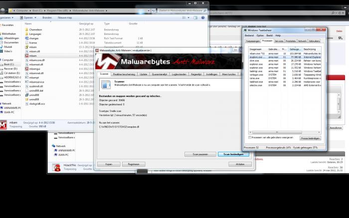The width and height of the screenshot is (349, 218).
Task: Select the changes rich text file
Action: pyautogui.click(x=33, y=38)
